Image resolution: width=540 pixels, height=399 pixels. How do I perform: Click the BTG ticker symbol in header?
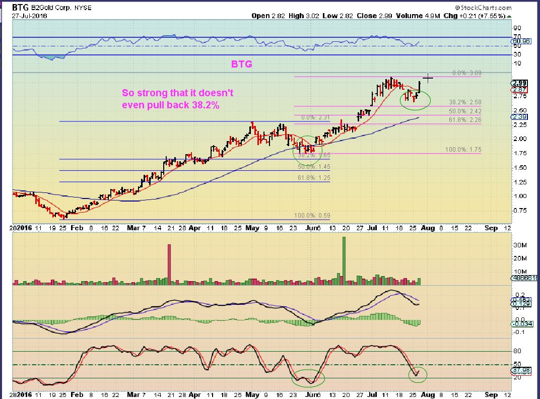click(x=20, y=7)
